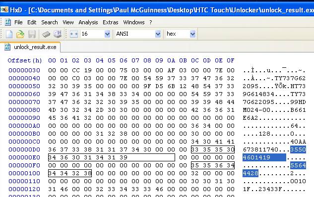Click byte 2D in row 00000080

[x=100, y=110]
